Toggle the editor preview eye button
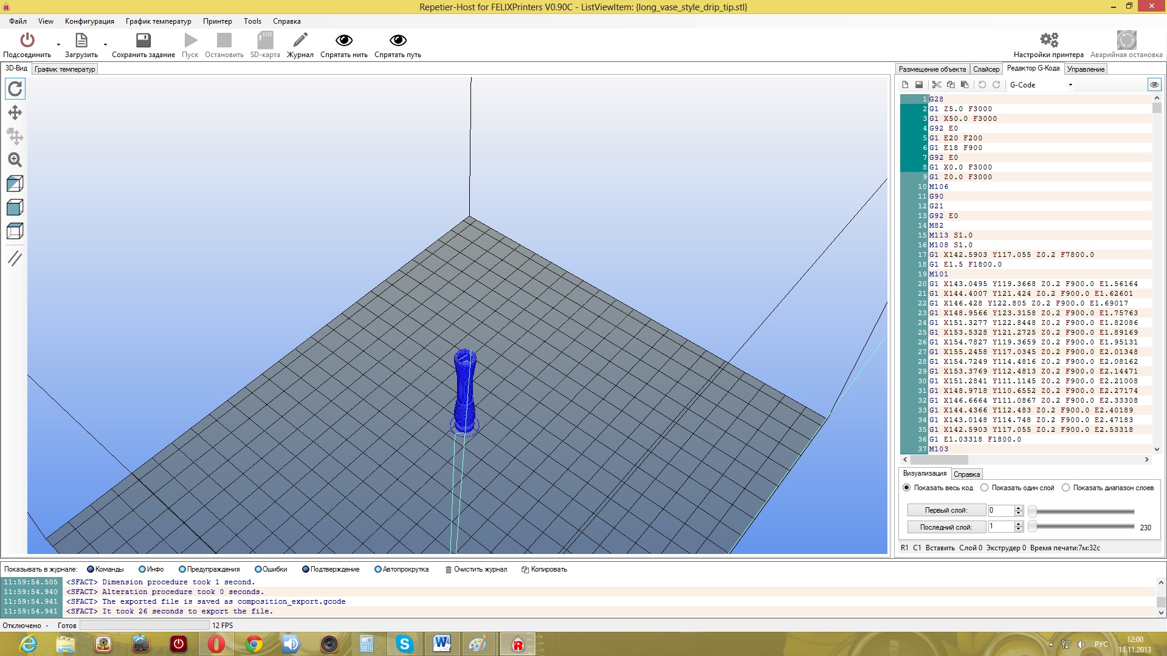The width and height of the screenshot is (1167, 656). (x=1154, y=85)
